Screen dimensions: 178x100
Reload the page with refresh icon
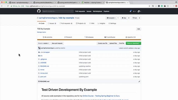8,6
